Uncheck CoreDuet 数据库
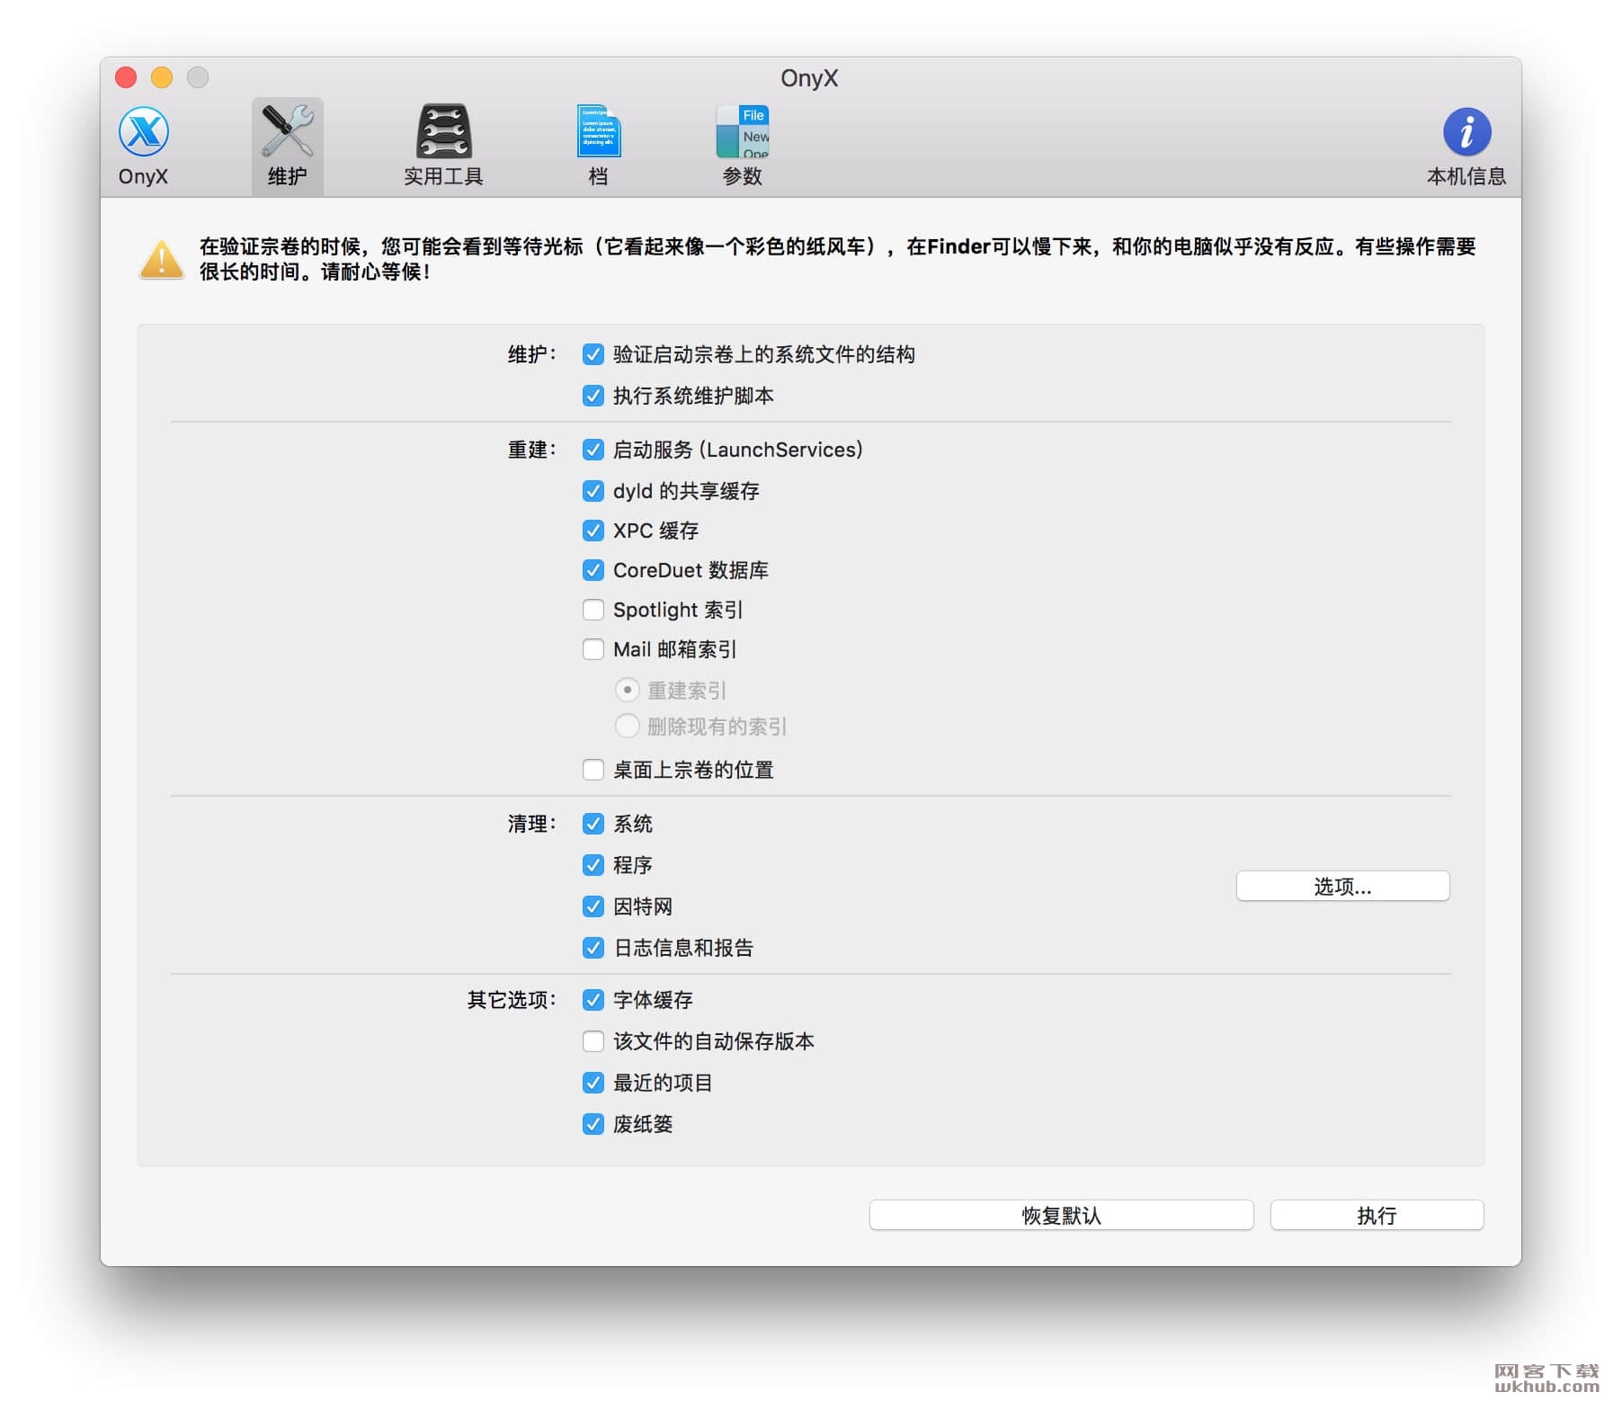The width and height of the screenshot is (1622, 1410). [593, 570]
